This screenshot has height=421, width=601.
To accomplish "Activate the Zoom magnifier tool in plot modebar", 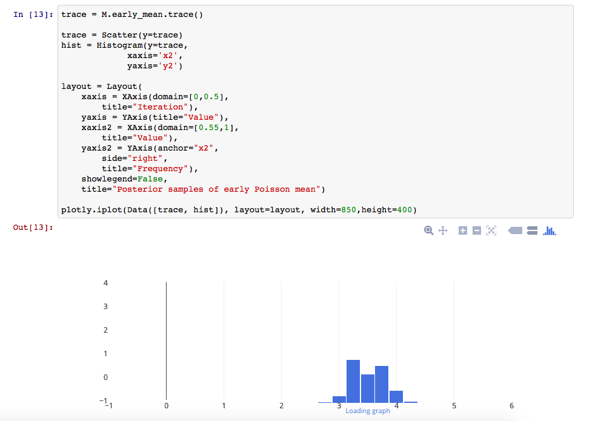I will click(x=428, y=230).
